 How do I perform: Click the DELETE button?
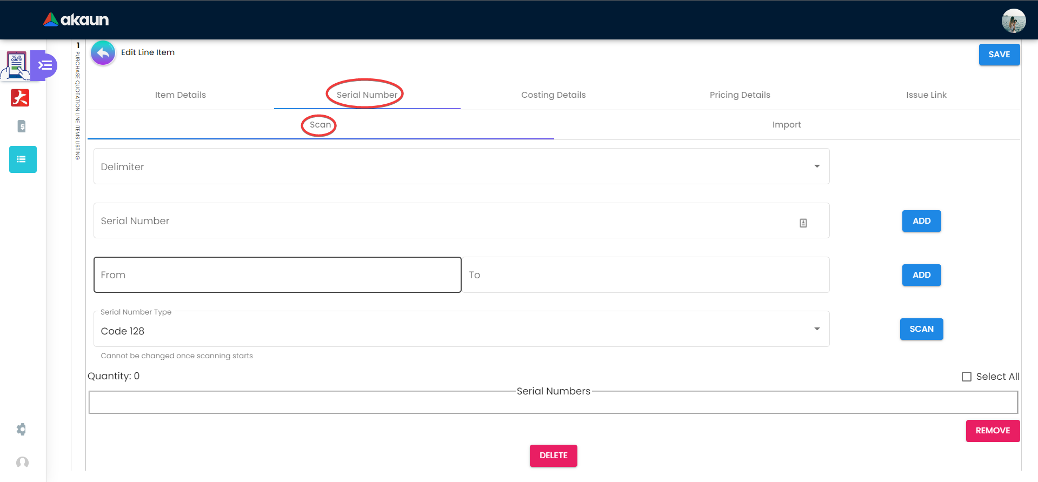(554, 456)
